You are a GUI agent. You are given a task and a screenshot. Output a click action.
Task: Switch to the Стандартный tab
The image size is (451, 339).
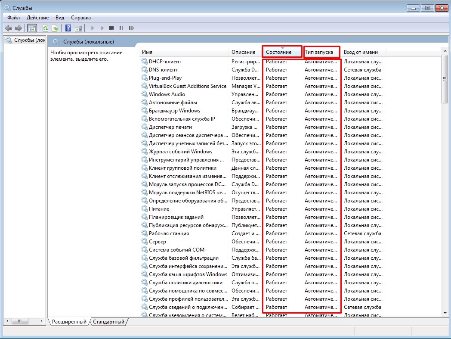(x=109, y=321)
